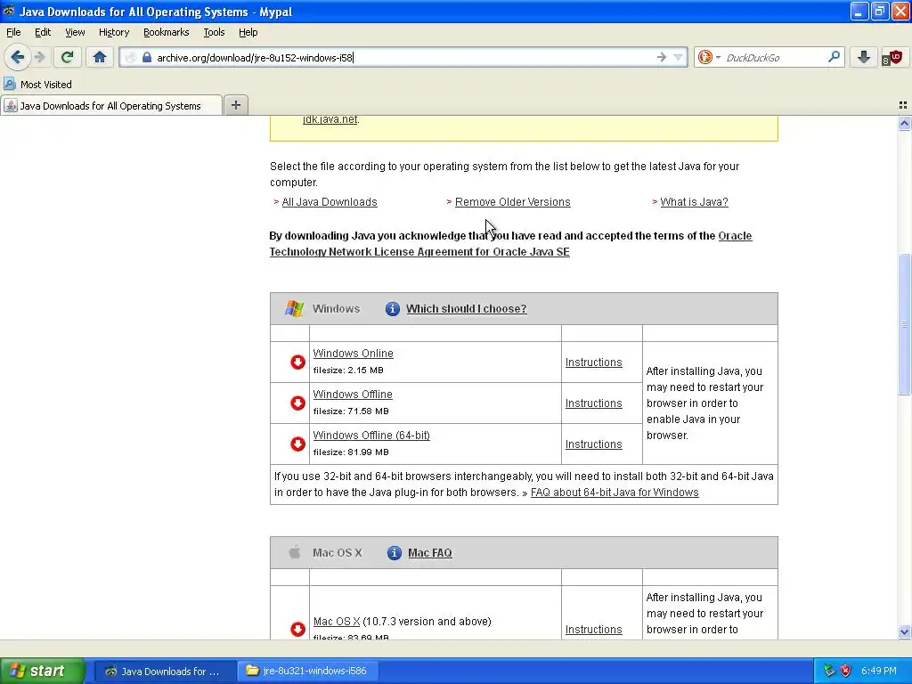Open Instructions for Windows Offline (64-bit)

[x=593, y=444]
